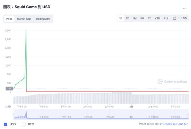Screen dimensions: 191x129
Task: Show ALL time price history
Action: pos(166,18)
